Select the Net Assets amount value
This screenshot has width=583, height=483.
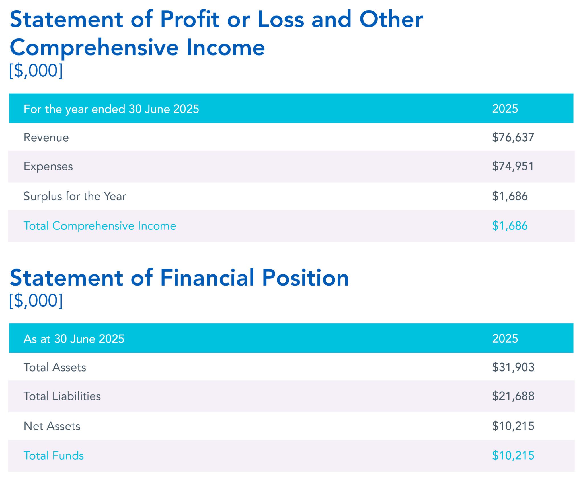(x=513, y=426)
